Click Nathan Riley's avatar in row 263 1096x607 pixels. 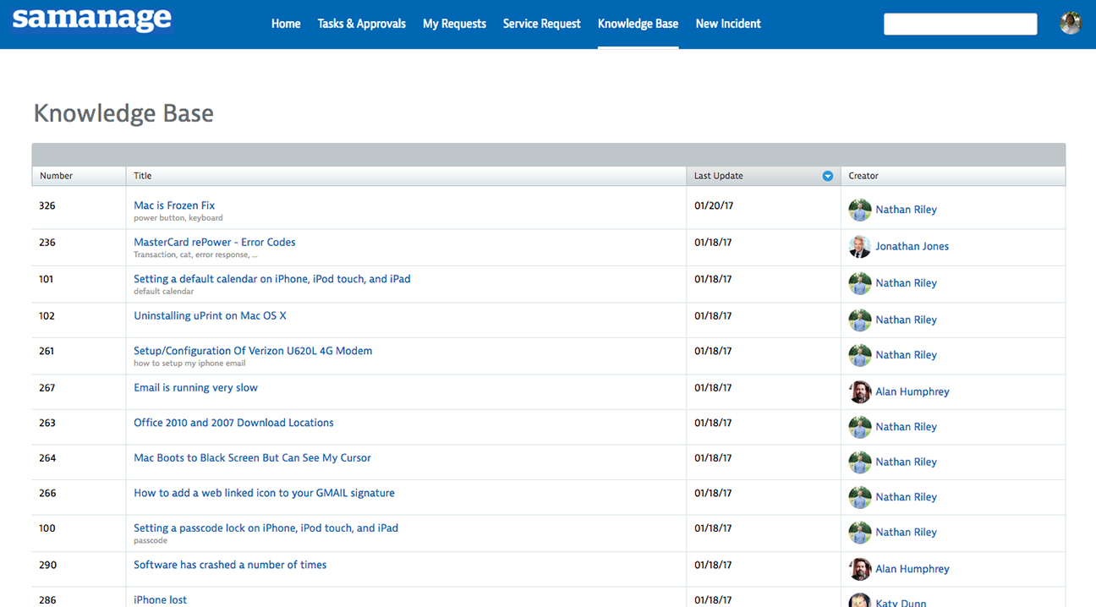tap(860, 427)
